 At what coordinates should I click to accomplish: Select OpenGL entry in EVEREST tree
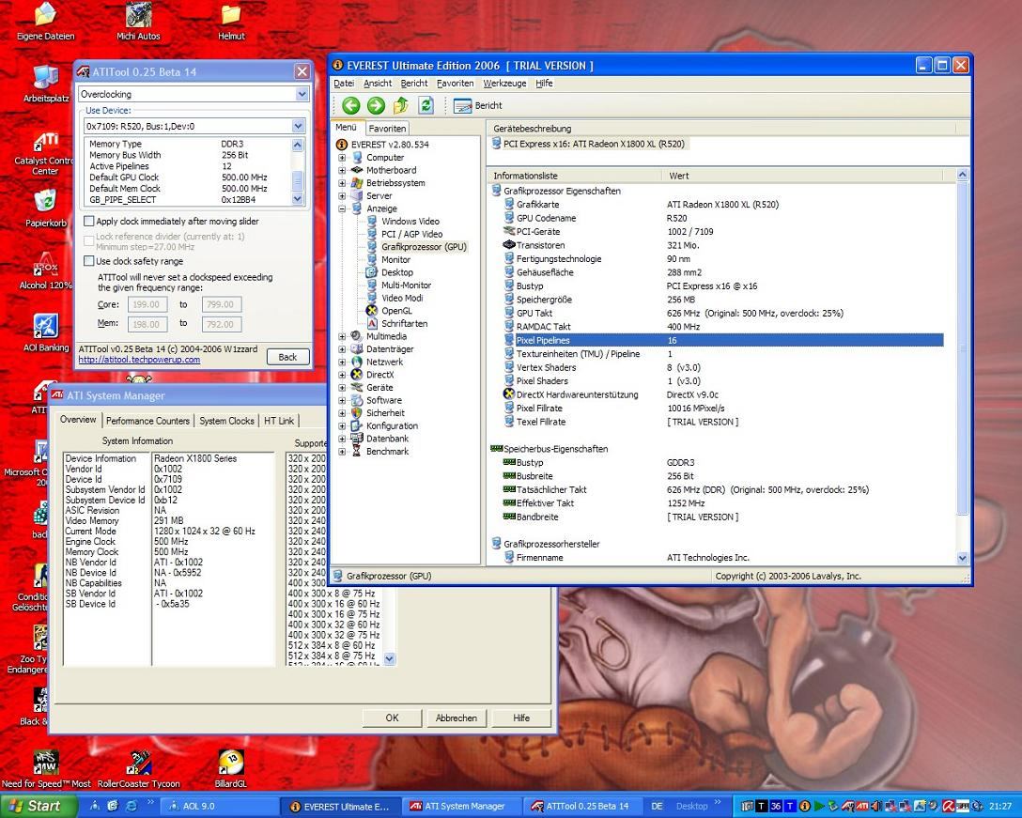click(x=396, y=311)
